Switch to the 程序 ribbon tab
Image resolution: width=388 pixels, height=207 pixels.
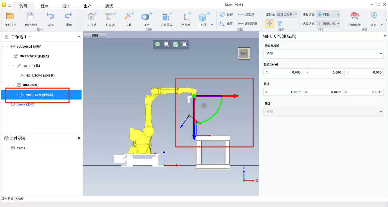point(45,6)
